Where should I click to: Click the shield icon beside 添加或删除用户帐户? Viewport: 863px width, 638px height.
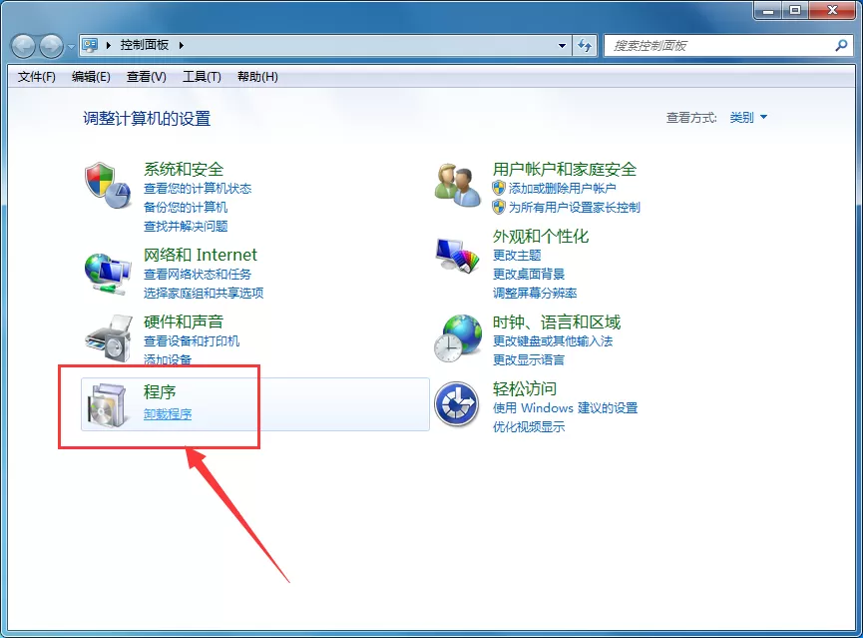tap(499, 189)
